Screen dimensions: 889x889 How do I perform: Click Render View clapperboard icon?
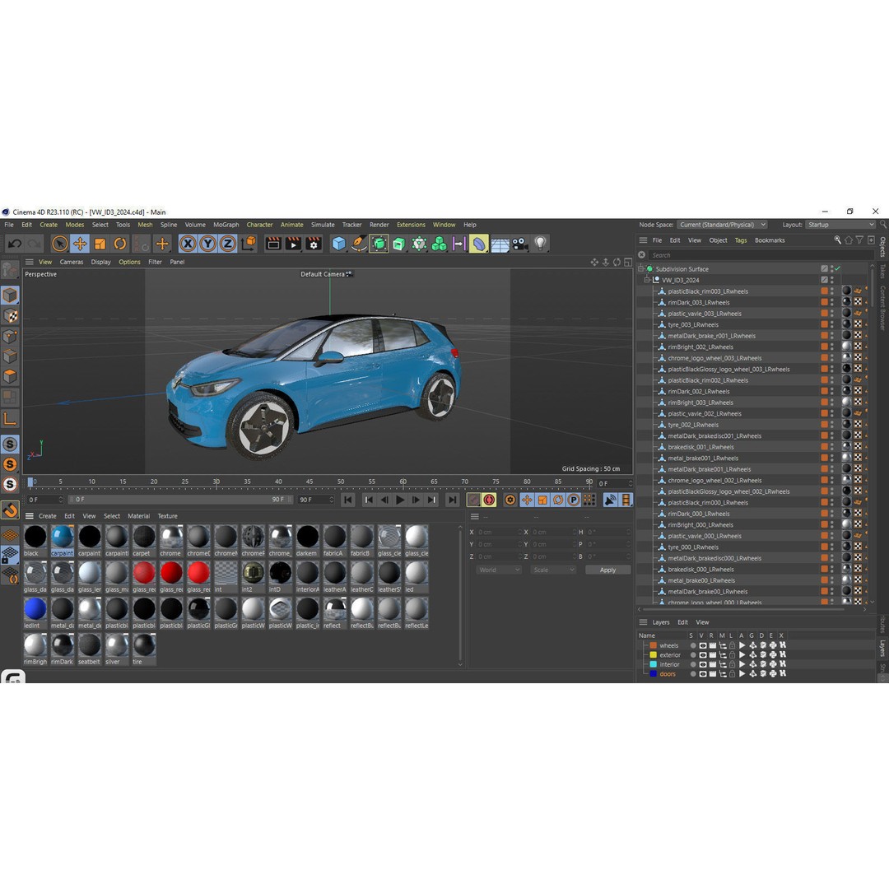point(273,244)
